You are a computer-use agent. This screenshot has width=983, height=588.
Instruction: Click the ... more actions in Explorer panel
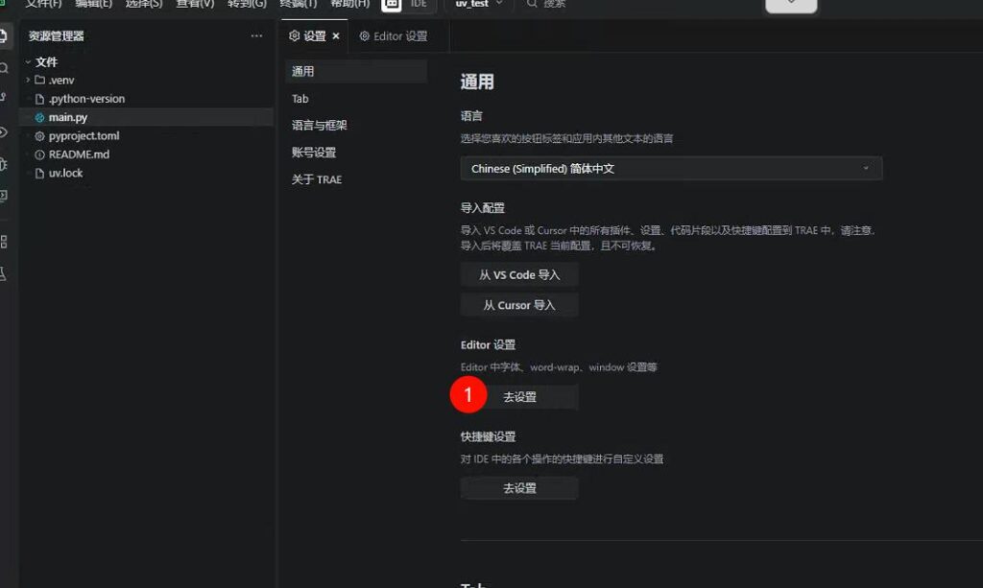tap(256, 35)
